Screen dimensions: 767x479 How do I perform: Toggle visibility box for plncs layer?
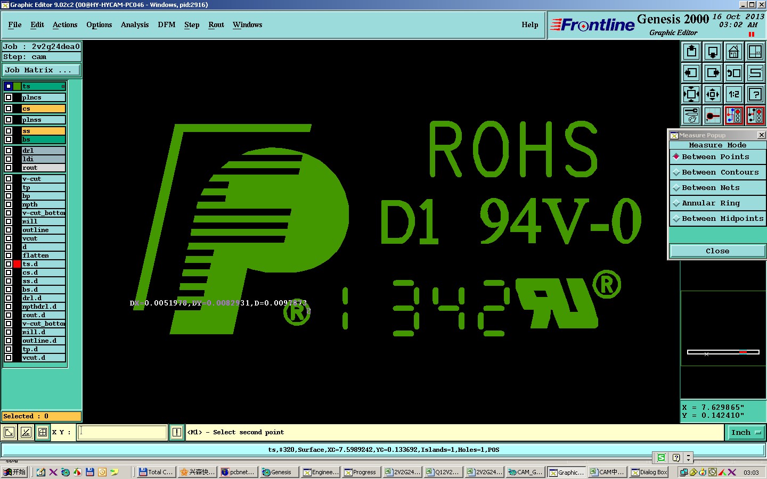click(x=9, y=97)
